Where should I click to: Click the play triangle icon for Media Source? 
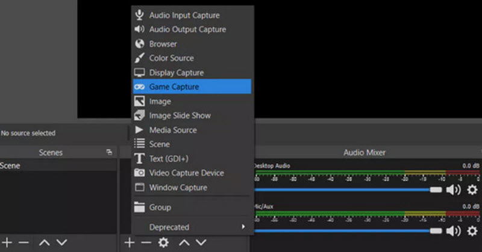(x=139, y=130)
